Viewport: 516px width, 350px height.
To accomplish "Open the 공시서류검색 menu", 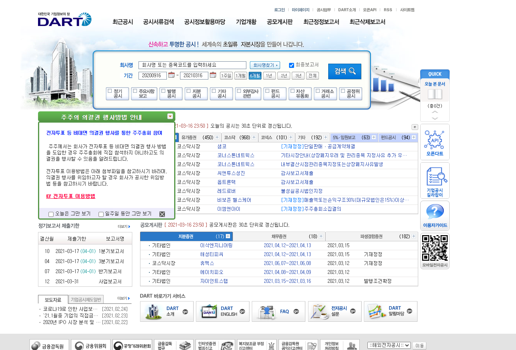I will click(x=158, y=22).
